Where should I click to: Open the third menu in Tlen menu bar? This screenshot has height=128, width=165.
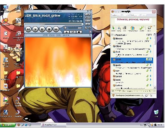(135, 15)
